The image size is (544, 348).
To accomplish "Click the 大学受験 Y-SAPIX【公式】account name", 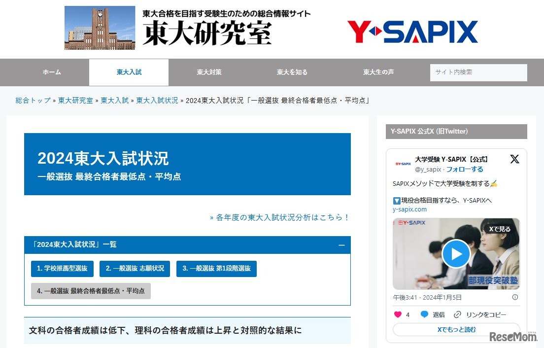I will [451, 159].
